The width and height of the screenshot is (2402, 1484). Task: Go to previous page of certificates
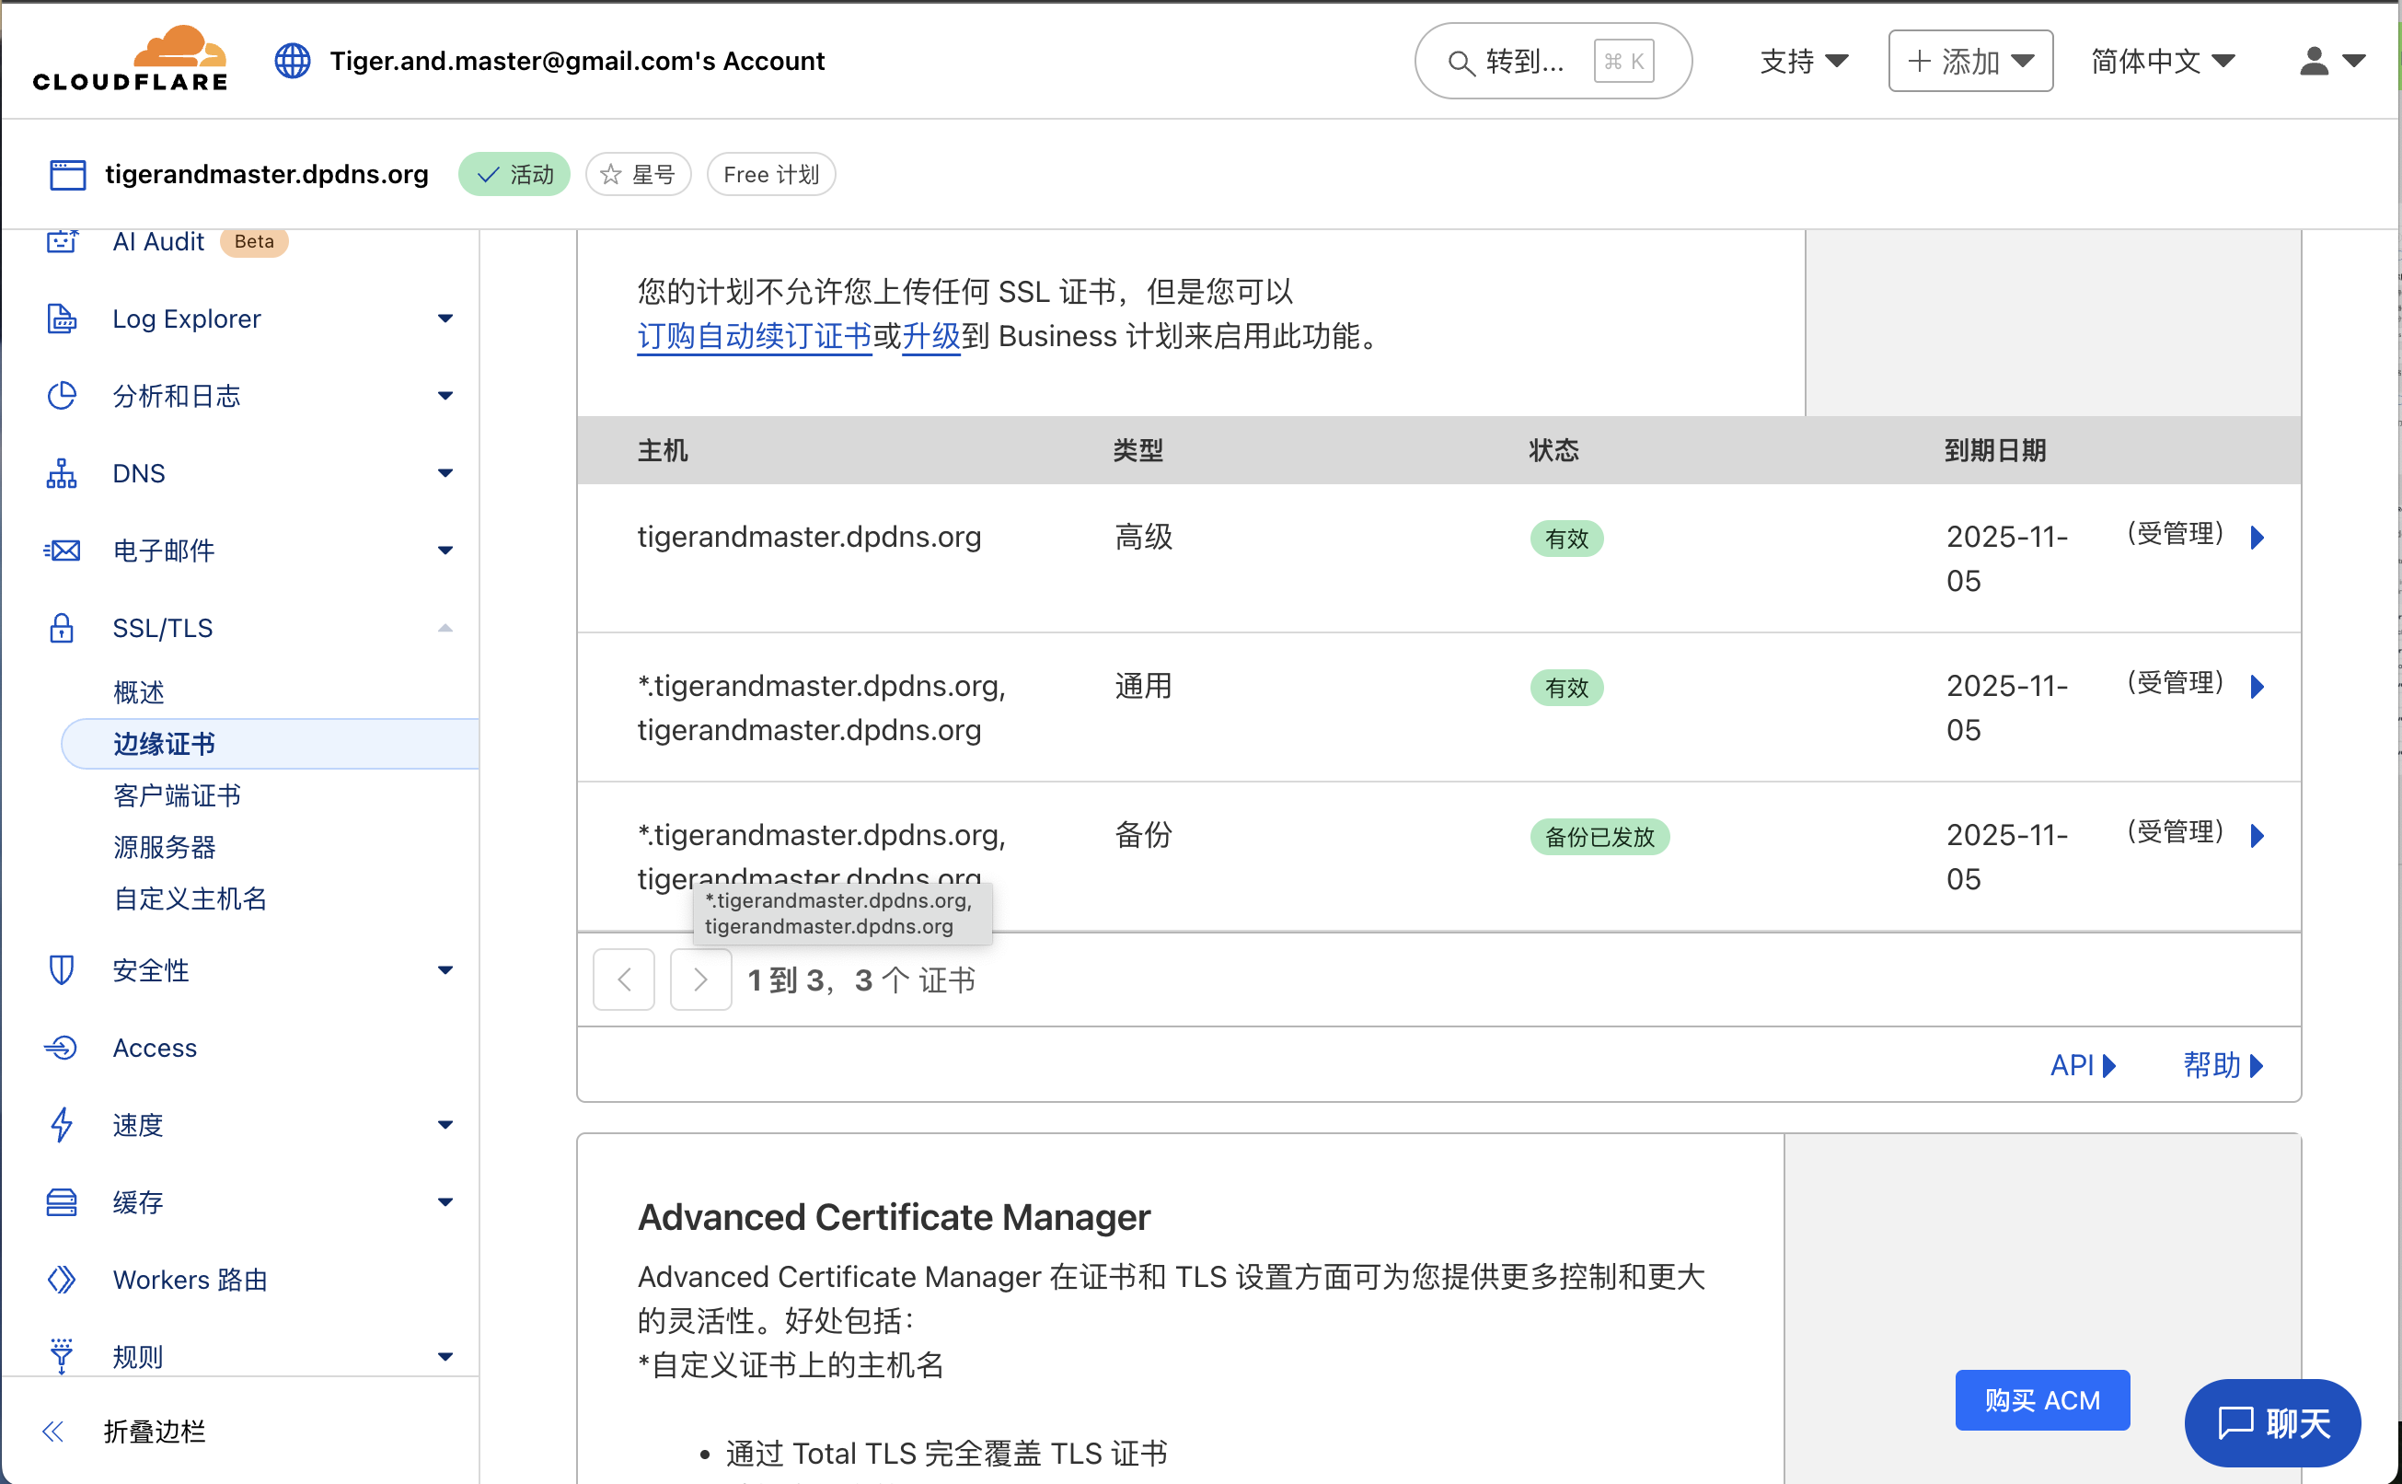point(624,980)
